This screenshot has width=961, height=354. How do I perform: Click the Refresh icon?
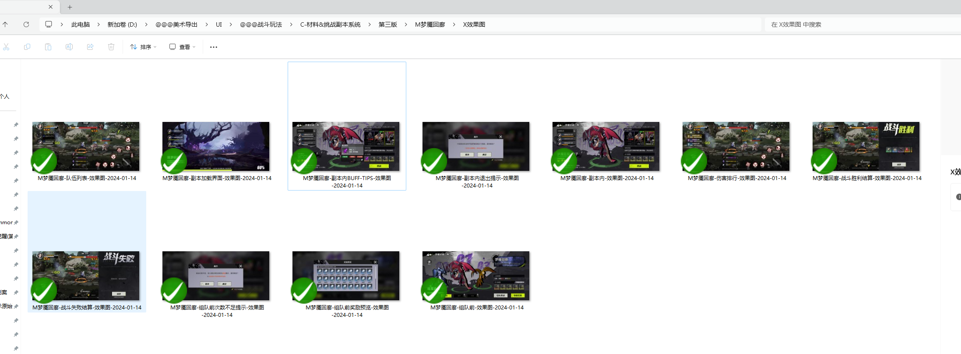click(x=26, y=24)
